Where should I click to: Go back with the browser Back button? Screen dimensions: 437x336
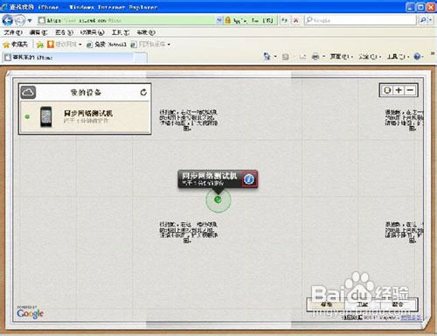tap(7, 20)
